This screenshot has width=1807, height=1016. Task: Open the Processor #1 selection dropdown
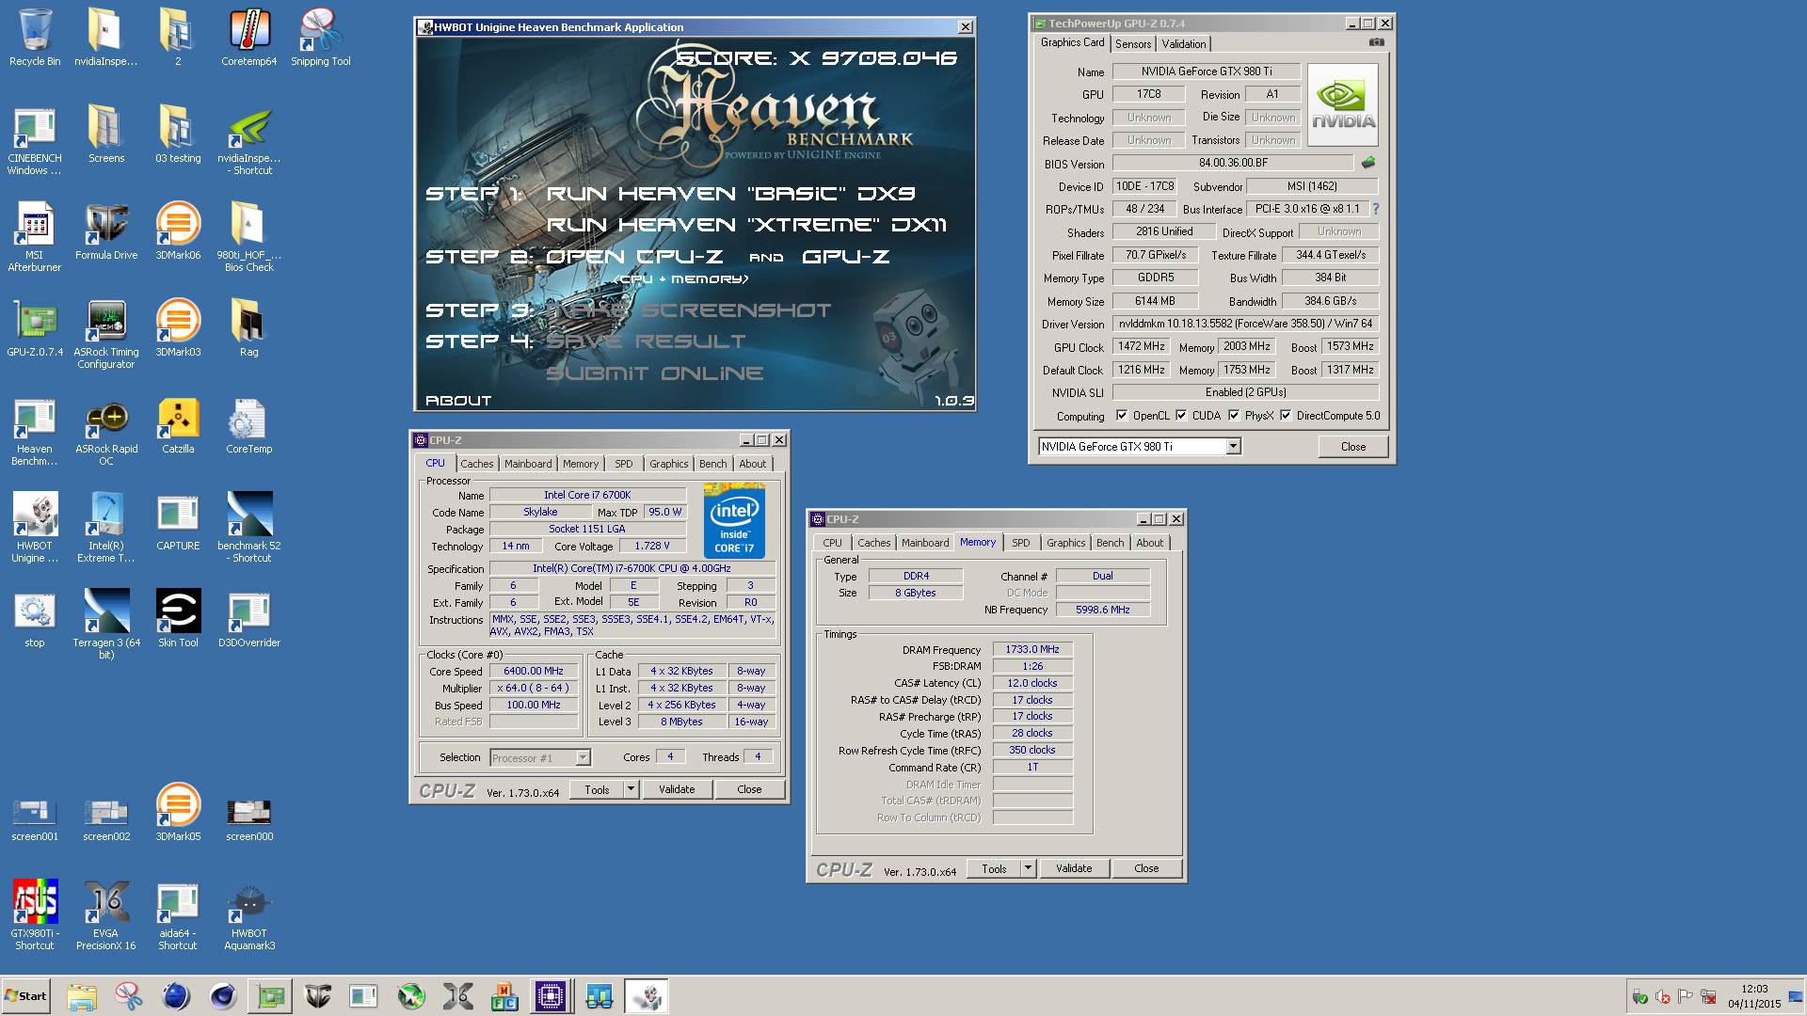(583, 757)
